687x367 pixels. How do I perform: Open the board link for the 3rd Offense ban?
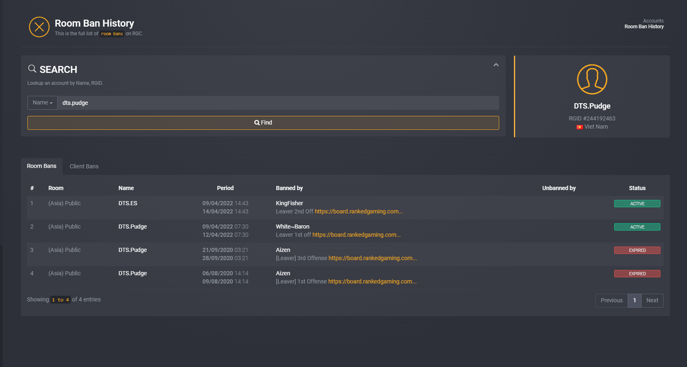point(373,258)
